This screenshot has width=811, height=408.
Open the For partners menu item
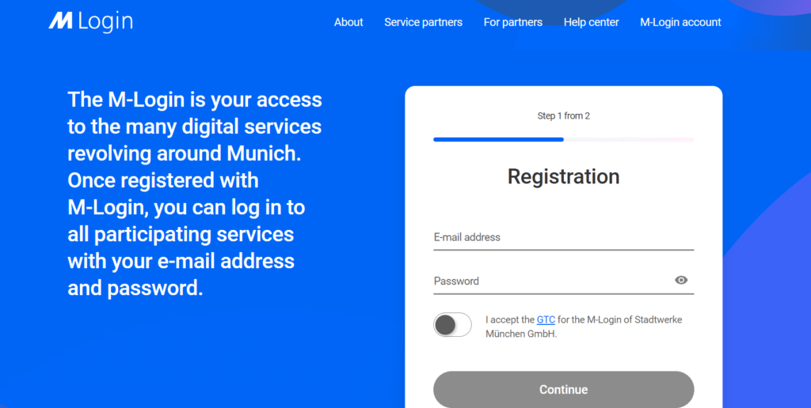point(513,22)
